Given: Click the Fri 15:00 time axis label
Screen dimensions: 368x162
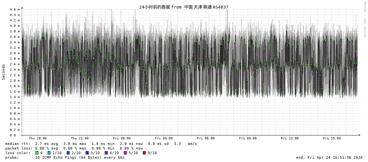Looking at the screenshot, I should pyautogui.click(x=332, y=138).
